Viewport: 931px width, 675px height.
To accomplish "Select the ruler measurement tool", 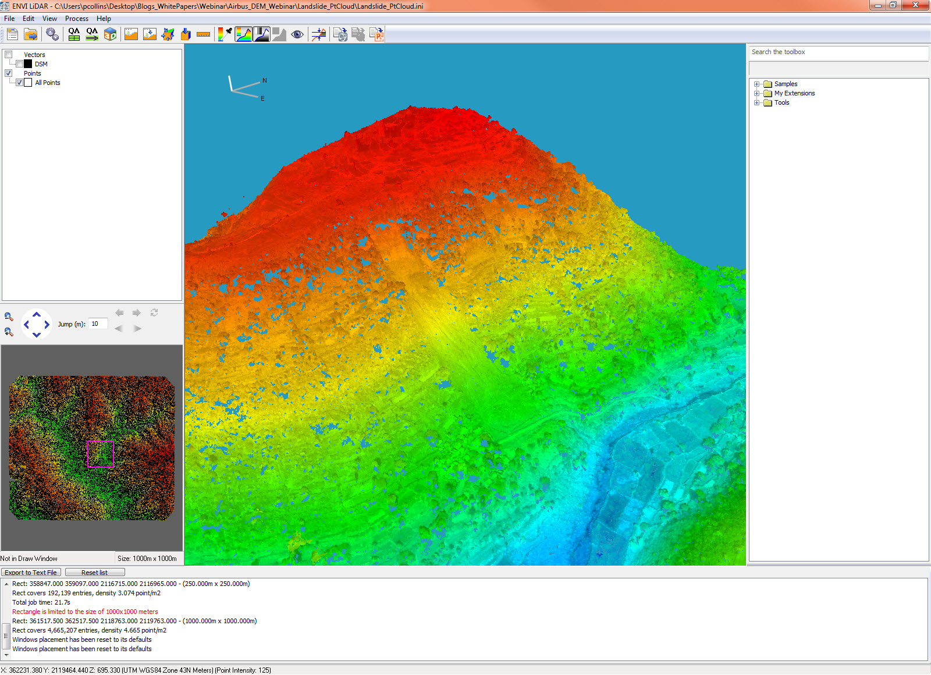I will click(203, 34).
